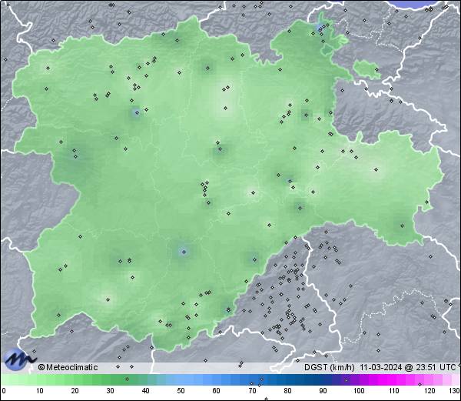Click the 11-03-2024 date stamp
The image size is (461, 401).
pyautogui.click(x=381, y=367)
